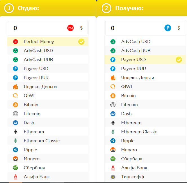Select Monero label in the Отдаю list

pyautogui.click(x=32, y=159)
